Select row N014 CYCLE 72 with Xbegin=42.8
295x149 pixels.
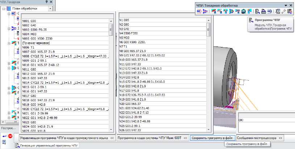pos(65,82)
